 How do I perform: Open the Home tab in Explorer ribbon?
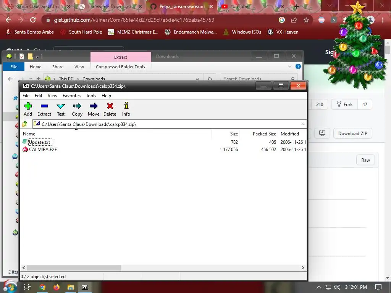36,67
